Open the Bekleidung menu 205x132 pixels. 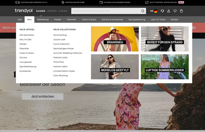[43, 19]
